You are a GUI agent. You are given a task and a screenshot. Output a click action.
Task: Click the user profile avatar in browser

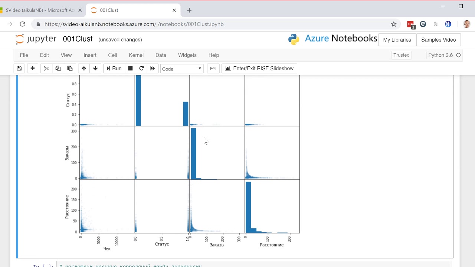pyautogui.click(x=466, y=24)
